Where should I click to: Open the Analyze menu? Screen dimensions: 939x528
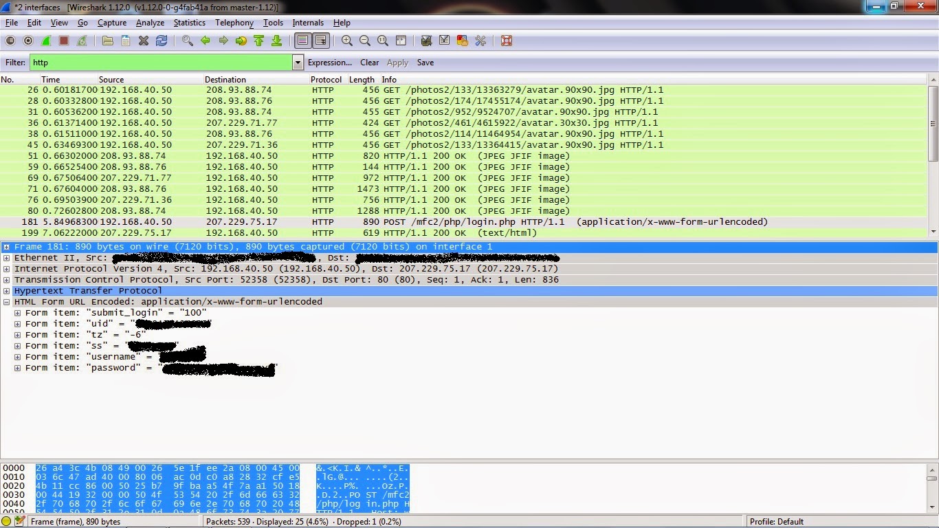(x=150, y=23)
